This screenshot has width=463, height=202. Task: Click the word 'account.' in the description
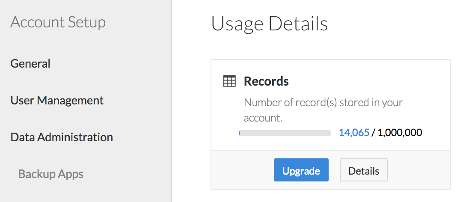point(264,118)
